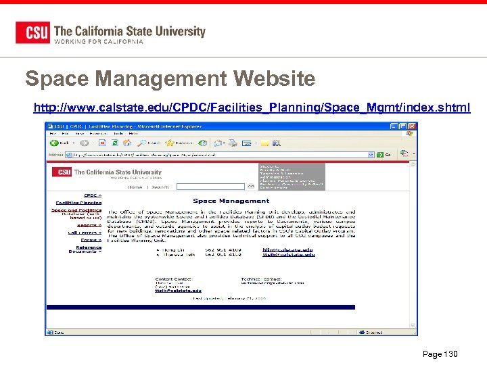Click the scrollbar up arrow in the browser
This screenshot has width=487, height=365.
413,164
